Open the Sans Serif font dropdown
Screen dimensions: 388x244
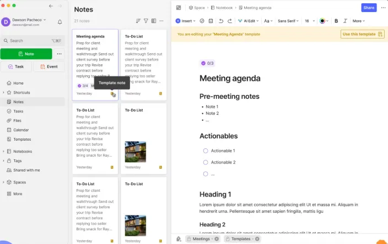288,21
